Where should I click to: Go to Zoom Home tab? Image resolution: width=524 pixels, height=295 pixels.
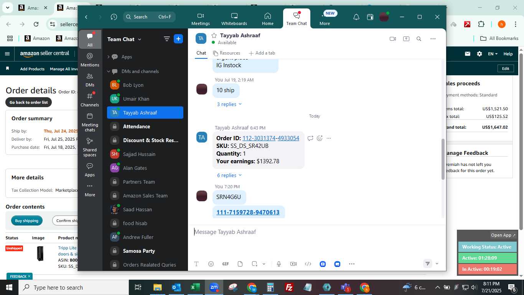268,18
